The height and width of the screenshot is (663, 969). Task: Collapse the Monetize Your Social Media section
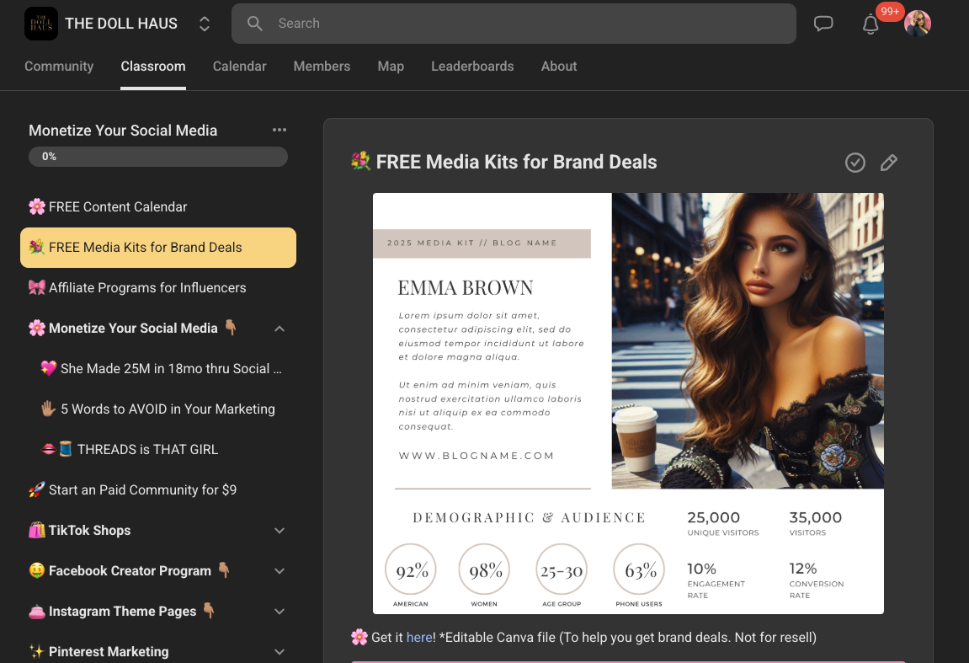[280, 329]
